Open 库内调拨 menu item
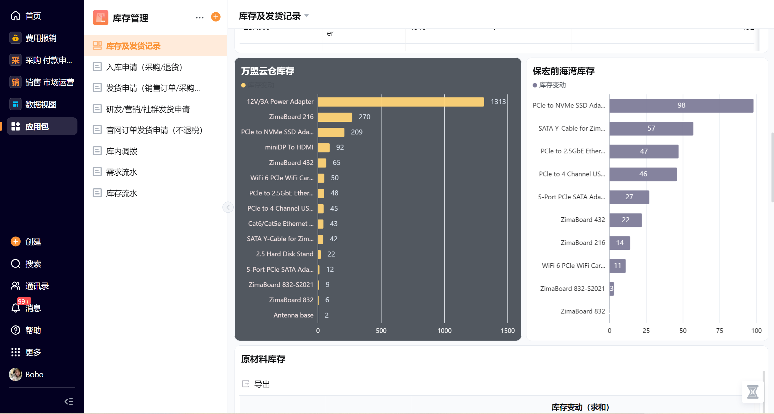774x414 pixels. 156,151
